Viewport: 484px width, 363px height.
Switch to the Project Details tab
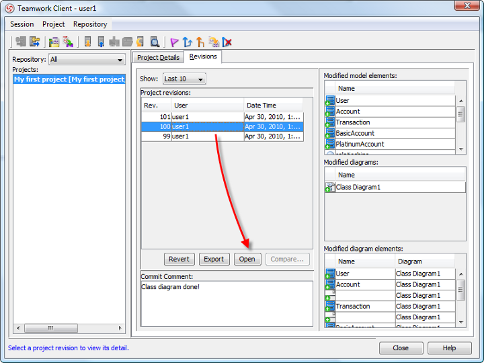click(159, 57)
